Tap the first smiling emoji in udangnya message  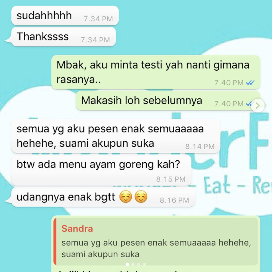[x=126, y=197]
